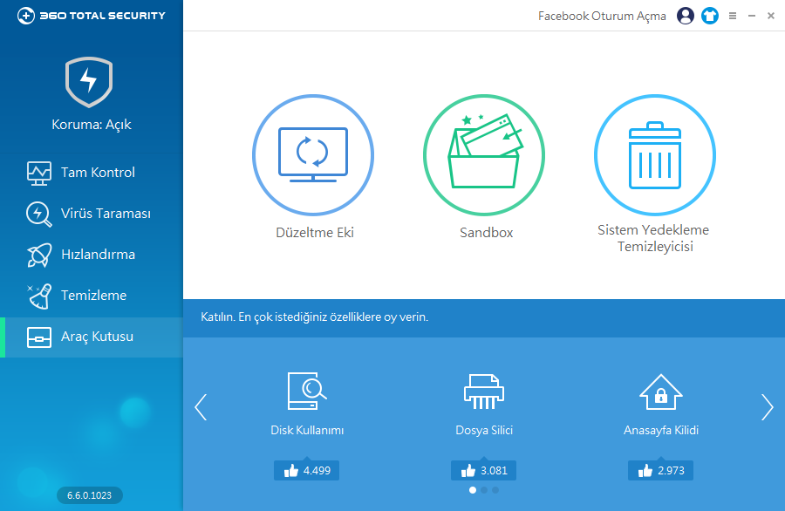The width and height of the screenshot is (785, 511).
Task: Click the Hızlandırma rocket icon
Action: pyautogui.click(x=39, y=255)
